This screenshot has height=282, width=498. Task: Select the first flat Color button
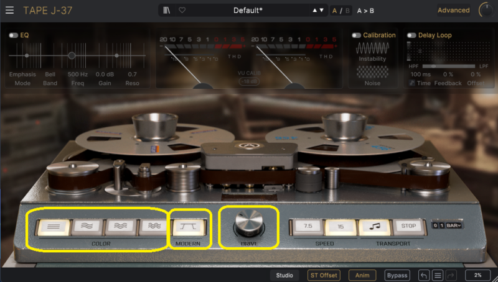pos(53,227)
